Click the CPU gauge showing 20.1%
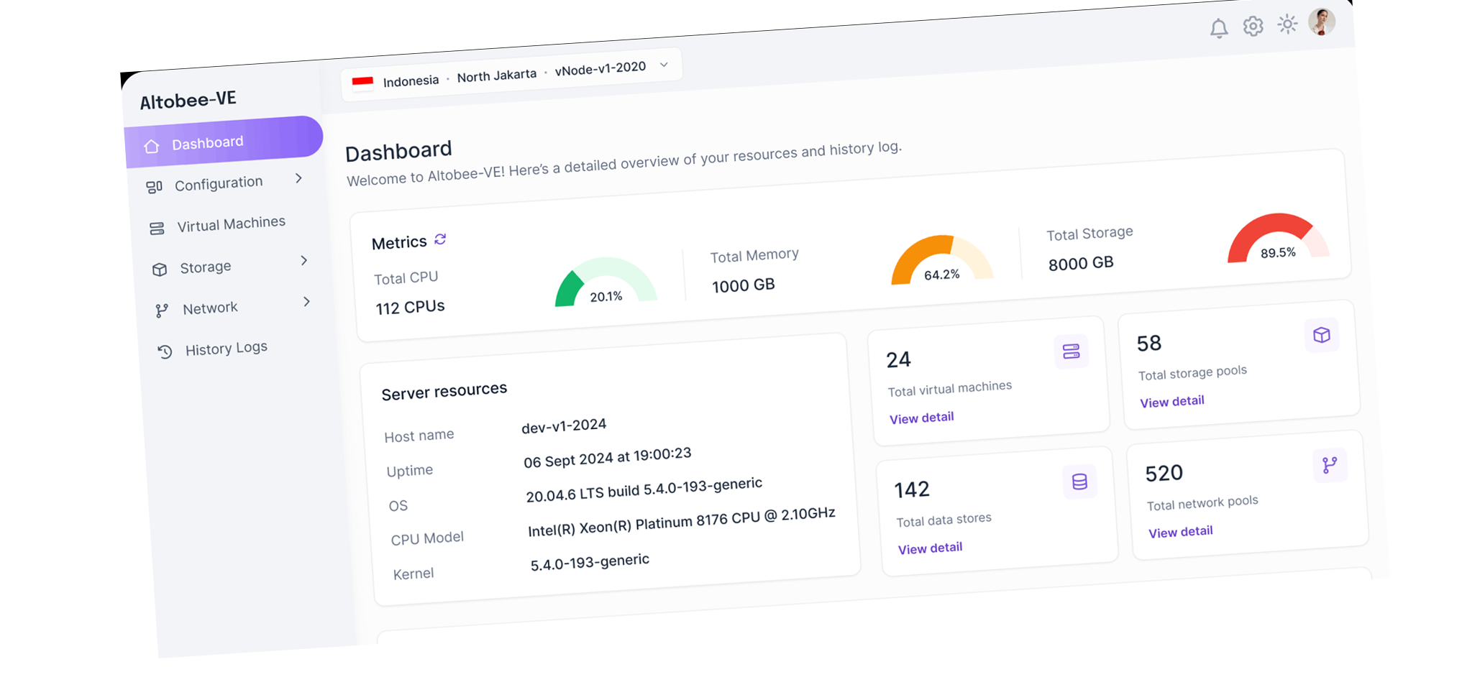 point(606,282)
